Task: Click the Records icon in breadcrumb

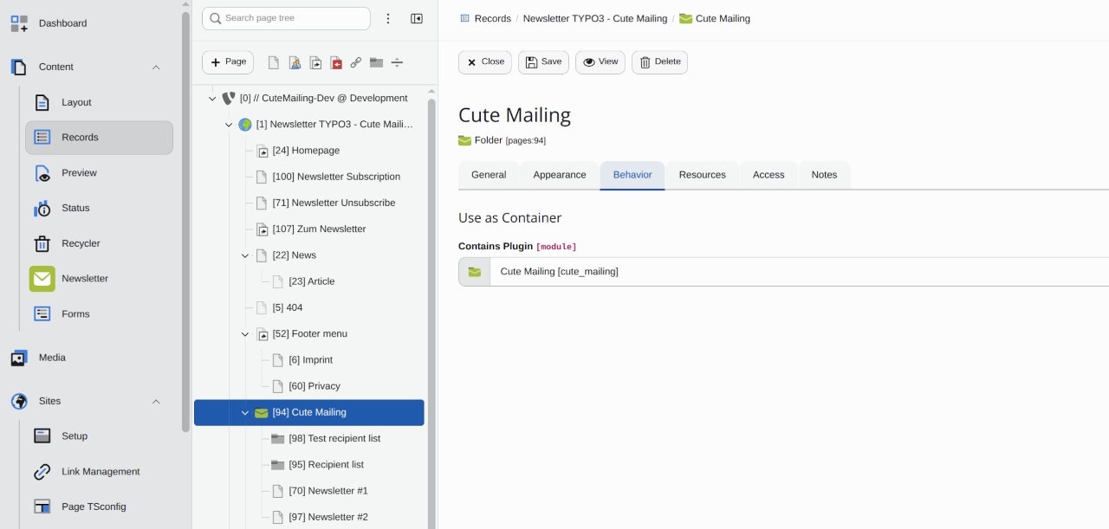Action: coord(464,18)
